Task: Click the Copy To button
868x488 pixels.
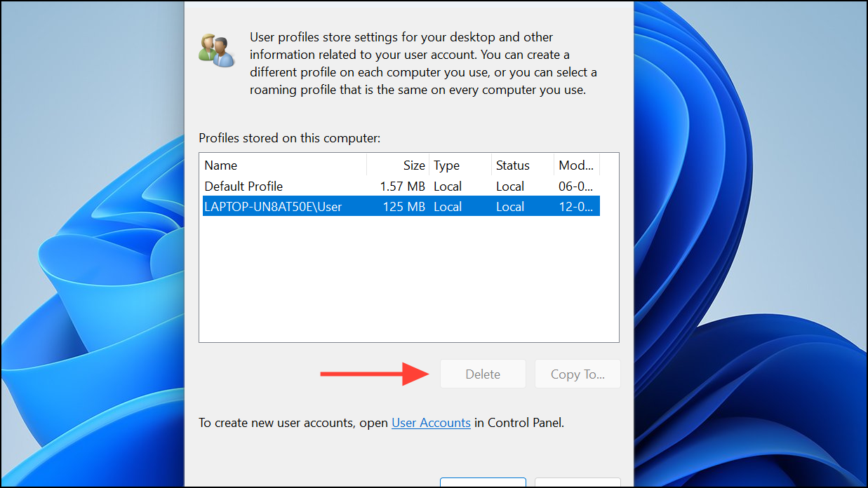Action: (577, 374)
